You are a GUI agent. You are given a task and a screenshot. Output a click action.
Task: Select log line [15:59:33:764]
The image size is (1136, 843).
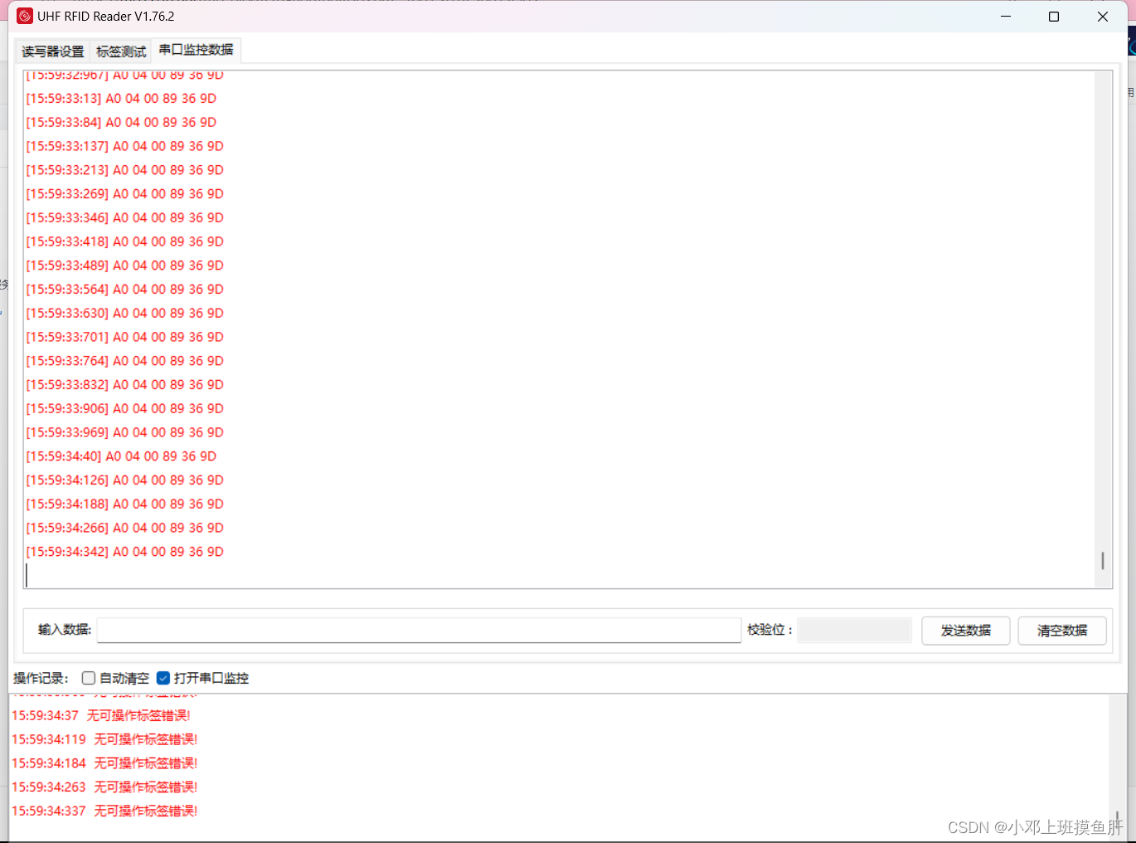pos(124,361)
